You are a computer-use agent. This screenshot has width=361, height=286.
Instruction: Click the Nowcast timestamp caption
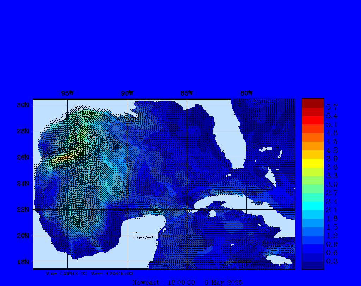pyautogui.click(x=187, y=282)
